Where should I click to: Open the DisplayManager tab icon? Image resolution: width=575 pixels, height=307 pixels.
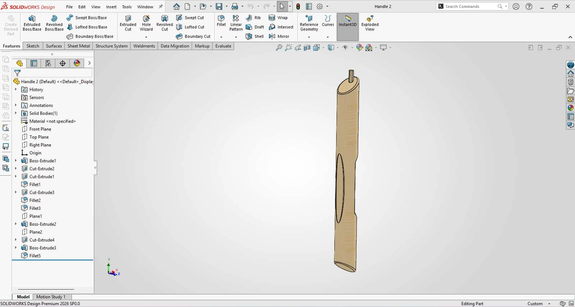pyautogui.click(x=77, y=63)
